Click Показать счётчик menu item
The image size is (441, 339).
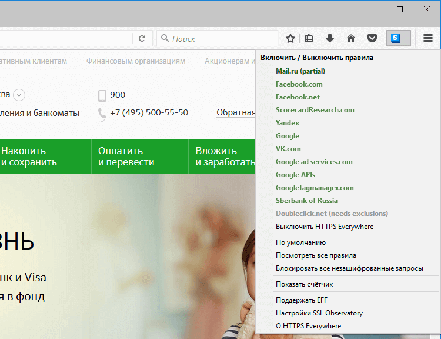click(x=304, y=284)
